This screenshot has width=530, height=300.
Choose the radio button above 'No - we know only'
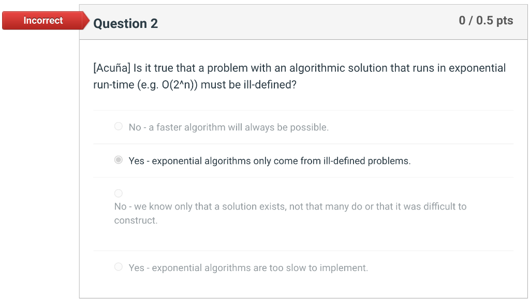click(119, 193)
